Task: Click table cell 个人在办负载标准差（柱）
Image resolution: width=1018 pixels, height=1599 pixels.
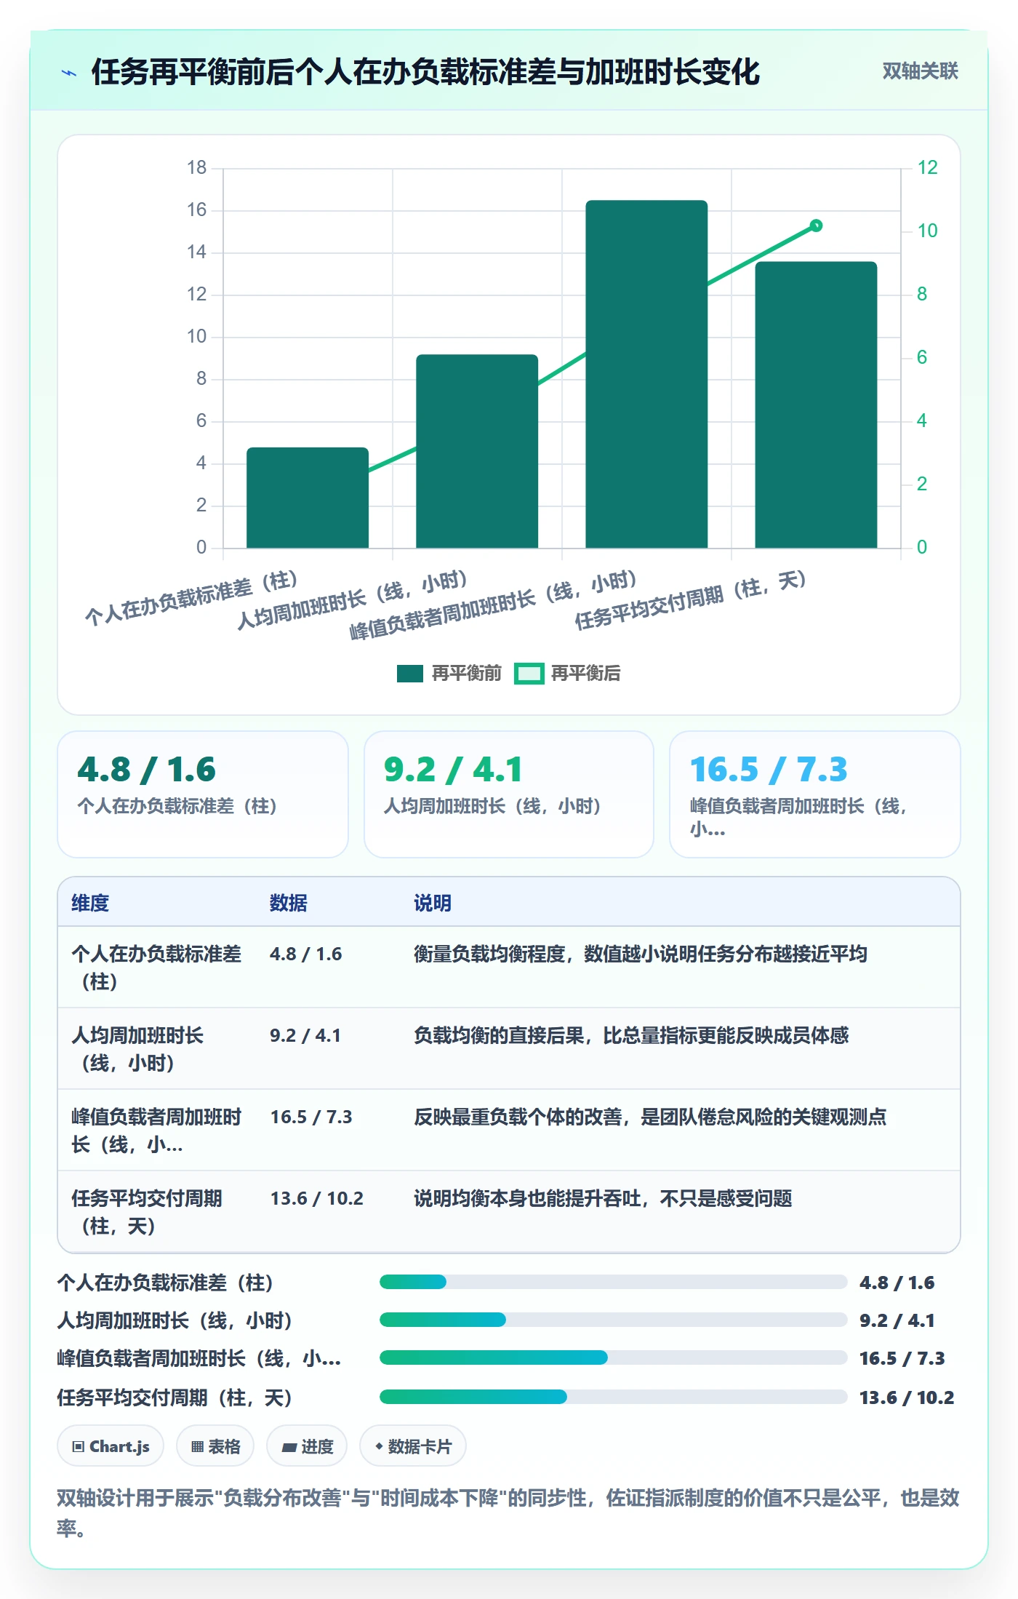Action: [x=156, y=968]
